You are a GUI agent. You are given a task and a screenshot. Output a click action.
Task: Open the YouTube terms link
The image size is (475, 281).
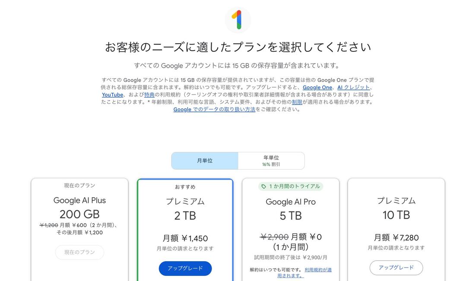[x=112, y=95]
